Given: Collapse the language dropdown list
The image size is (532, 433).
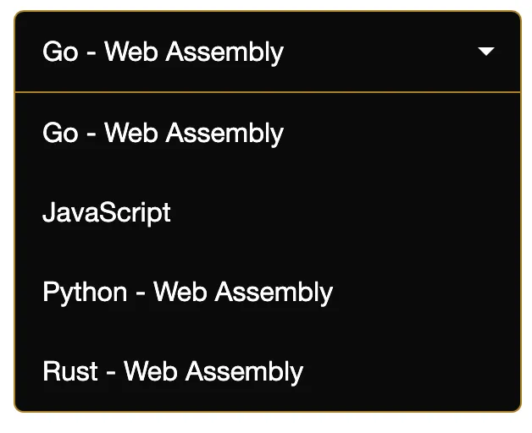Looking at the screenshot, I should tap(486, 52).
